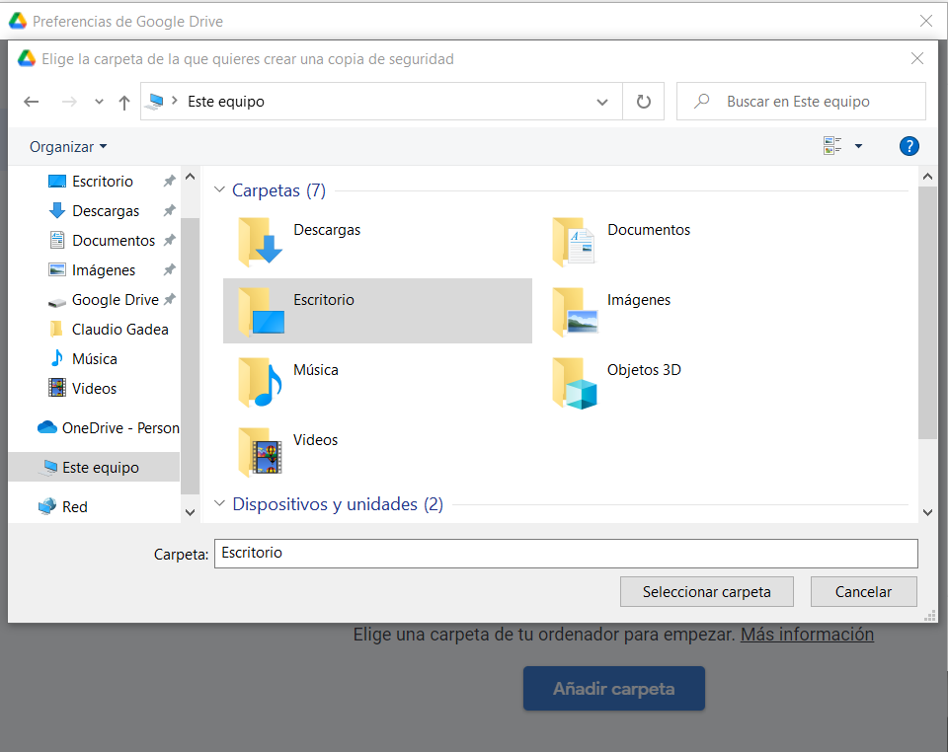This screenshot has height=752, width=948.
Task: Click the Google Drive logo in dialog title
Action: [26, 58]
